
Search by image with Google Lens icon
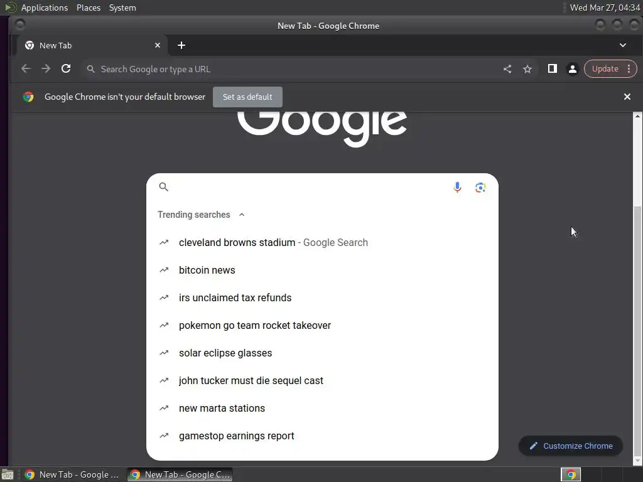[480, 187]
